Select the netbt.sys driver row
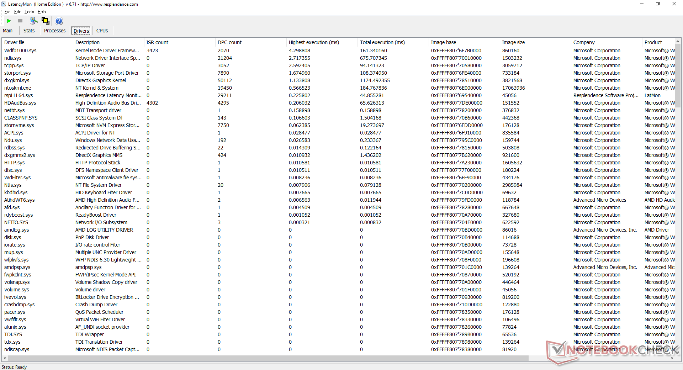 pyautogui.click(x=338, y=110)
